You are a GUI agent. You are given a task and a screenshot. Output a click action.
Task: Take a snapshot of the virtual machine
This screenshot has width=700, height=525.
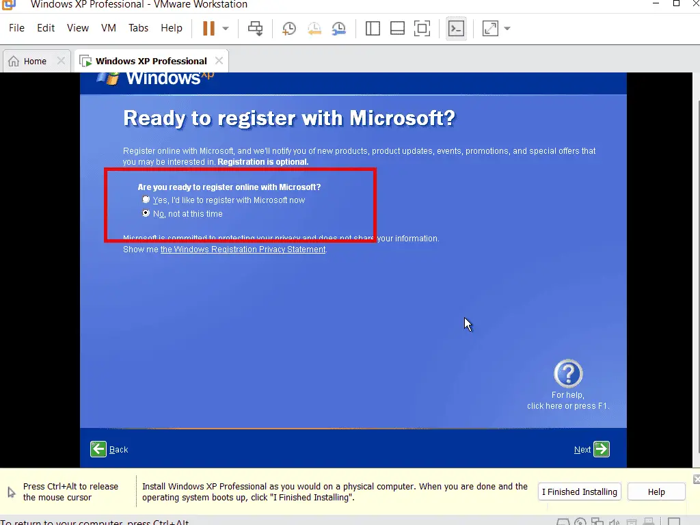[x=289, y=29]
